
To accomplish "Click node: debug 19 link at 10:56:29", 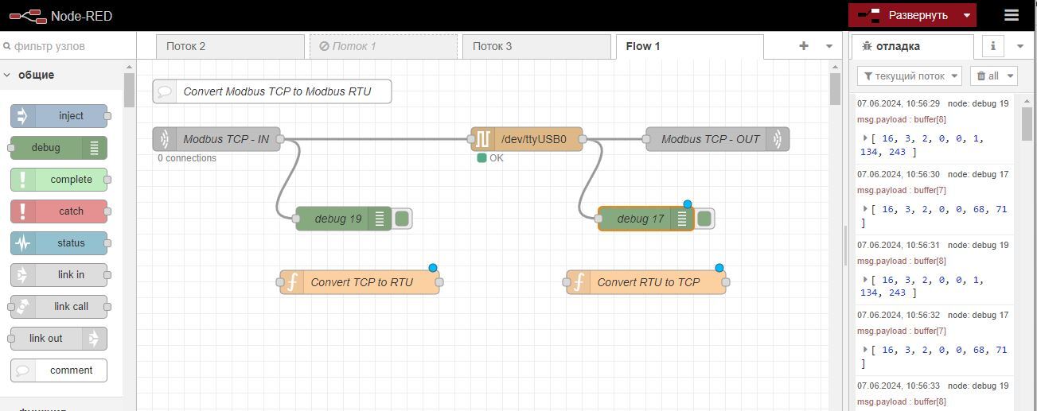I will 978,103.
